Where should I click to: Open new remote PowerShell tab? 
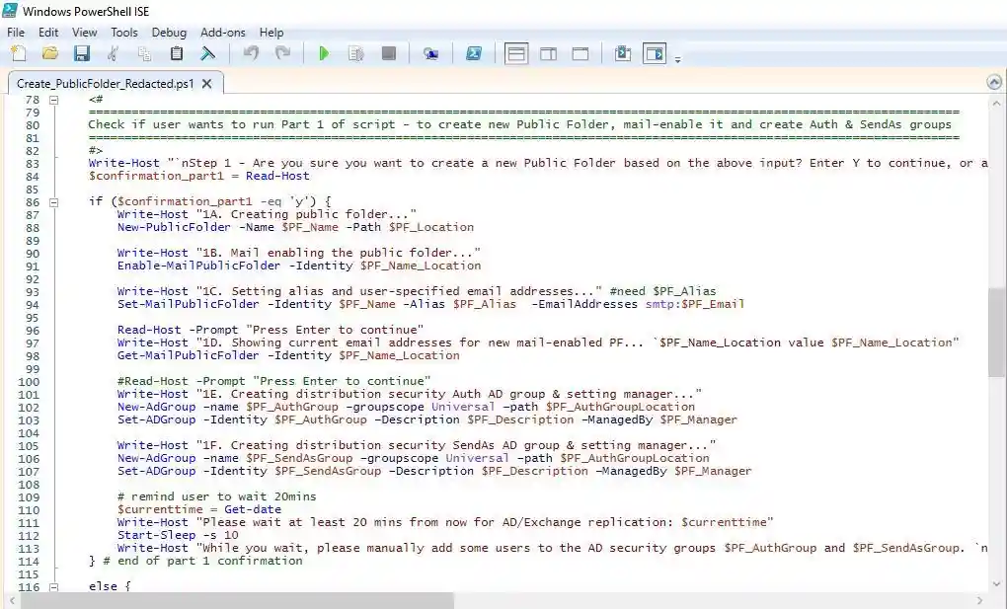click(430, 53)
